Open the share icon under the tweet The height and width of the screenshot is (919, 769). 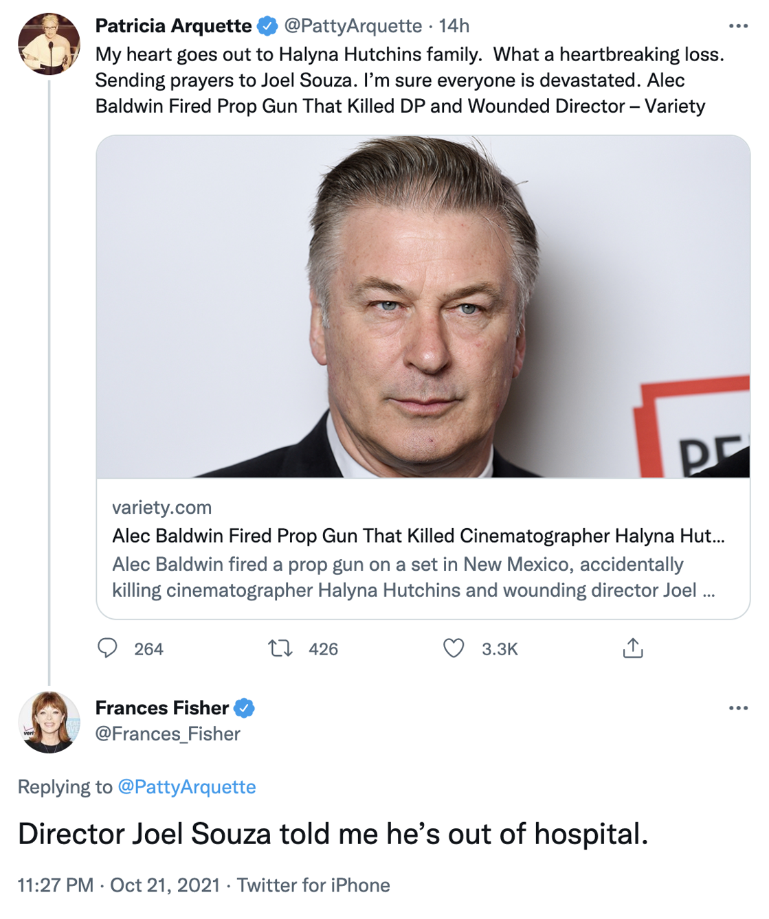click(x=633, y=648)
